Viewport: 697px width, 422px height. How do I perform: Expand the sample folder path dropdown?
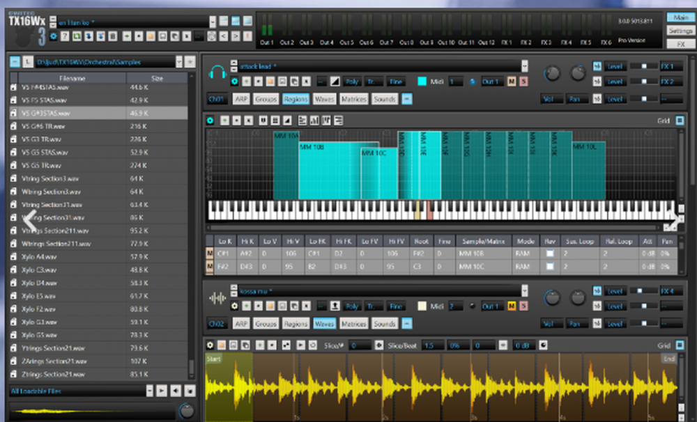(x=180, y=61)
